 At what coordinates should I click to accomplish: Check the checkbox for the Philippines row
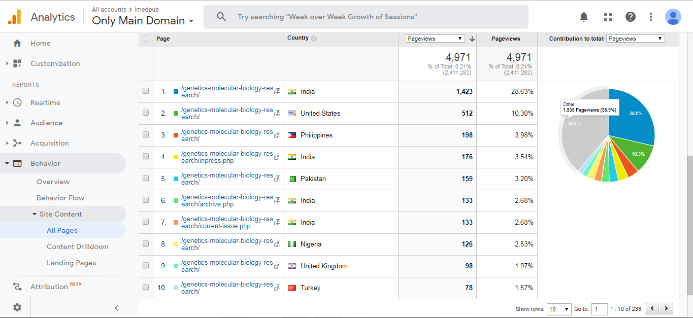click(x=146, y=135)
